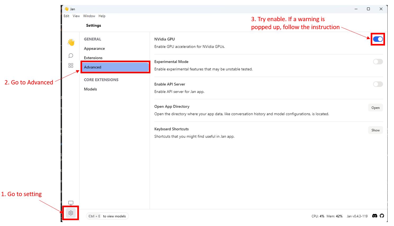Screen dimensions: 394x226
Task: Open the Edit menu
Action: click(x=66, y=16)
